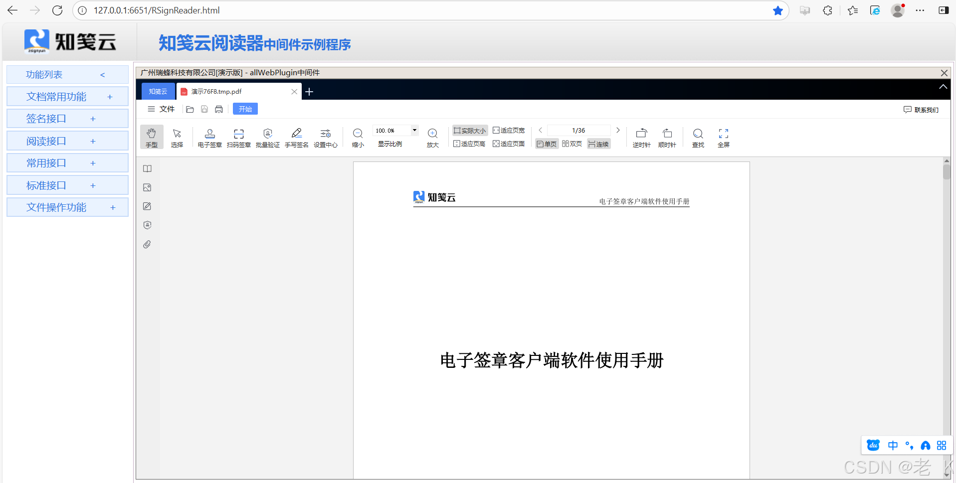956x483 pixels.
Task: Click the 电子签章 stamp icon
Action: tap(209, 137)
